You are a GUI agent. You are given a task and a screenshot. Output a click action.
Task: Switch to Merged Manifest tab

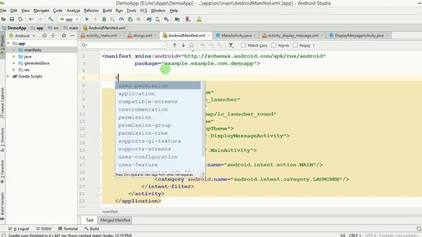click(115, 220)
